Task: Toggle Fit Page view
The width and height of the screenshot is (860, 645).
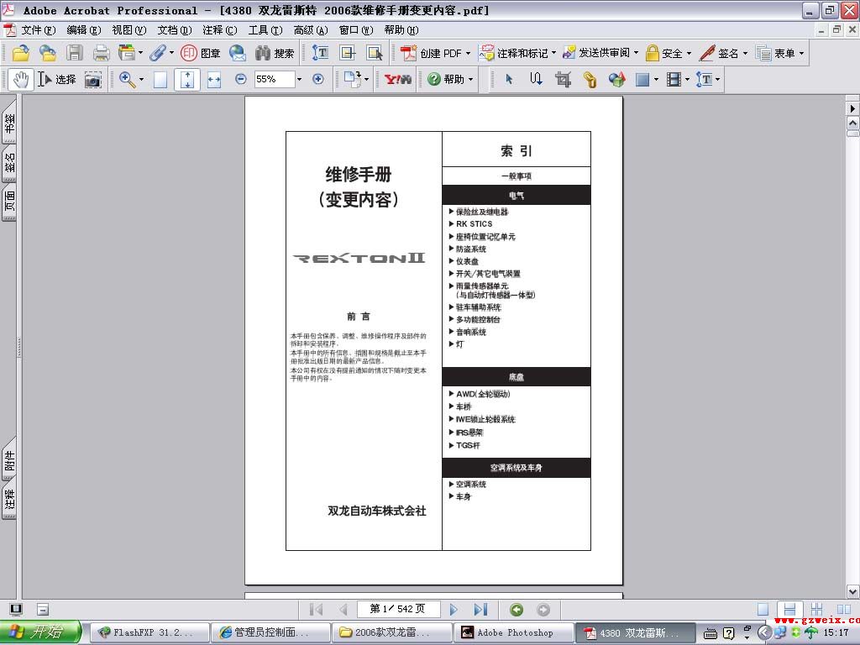Action: pyautogui.click(x=187, y=80)
